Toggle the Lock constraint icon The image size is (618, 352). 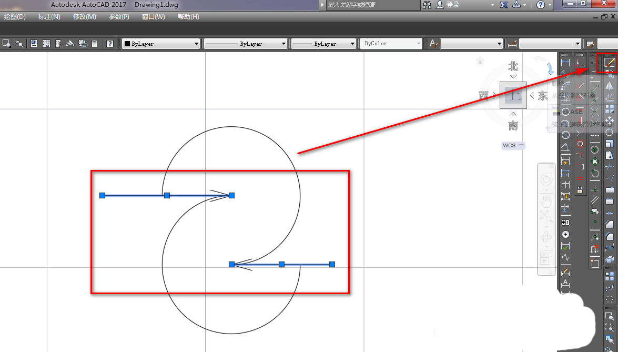coord(580,190)
